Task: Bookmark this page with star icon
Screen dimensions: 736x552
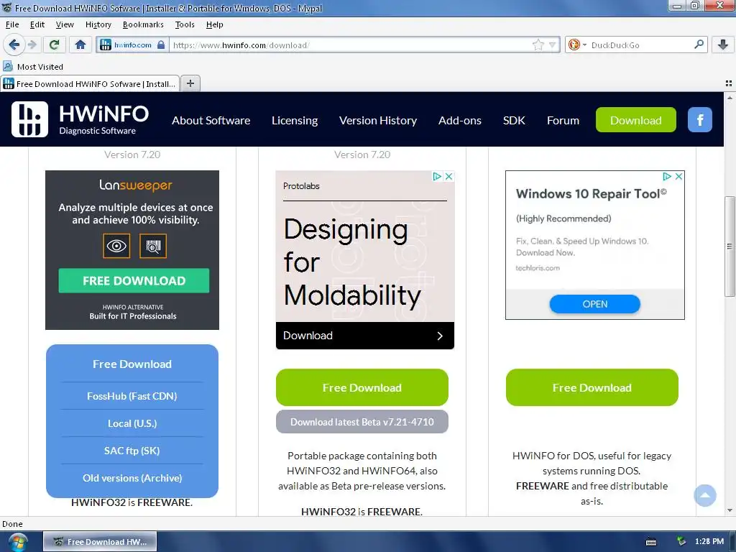Action: tap(538, 45)
